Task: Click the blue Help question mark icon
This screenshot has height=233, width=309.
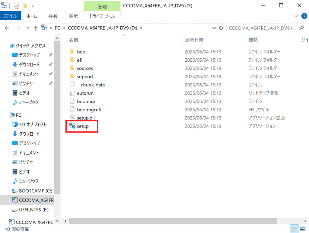Action: click(304, 16)
